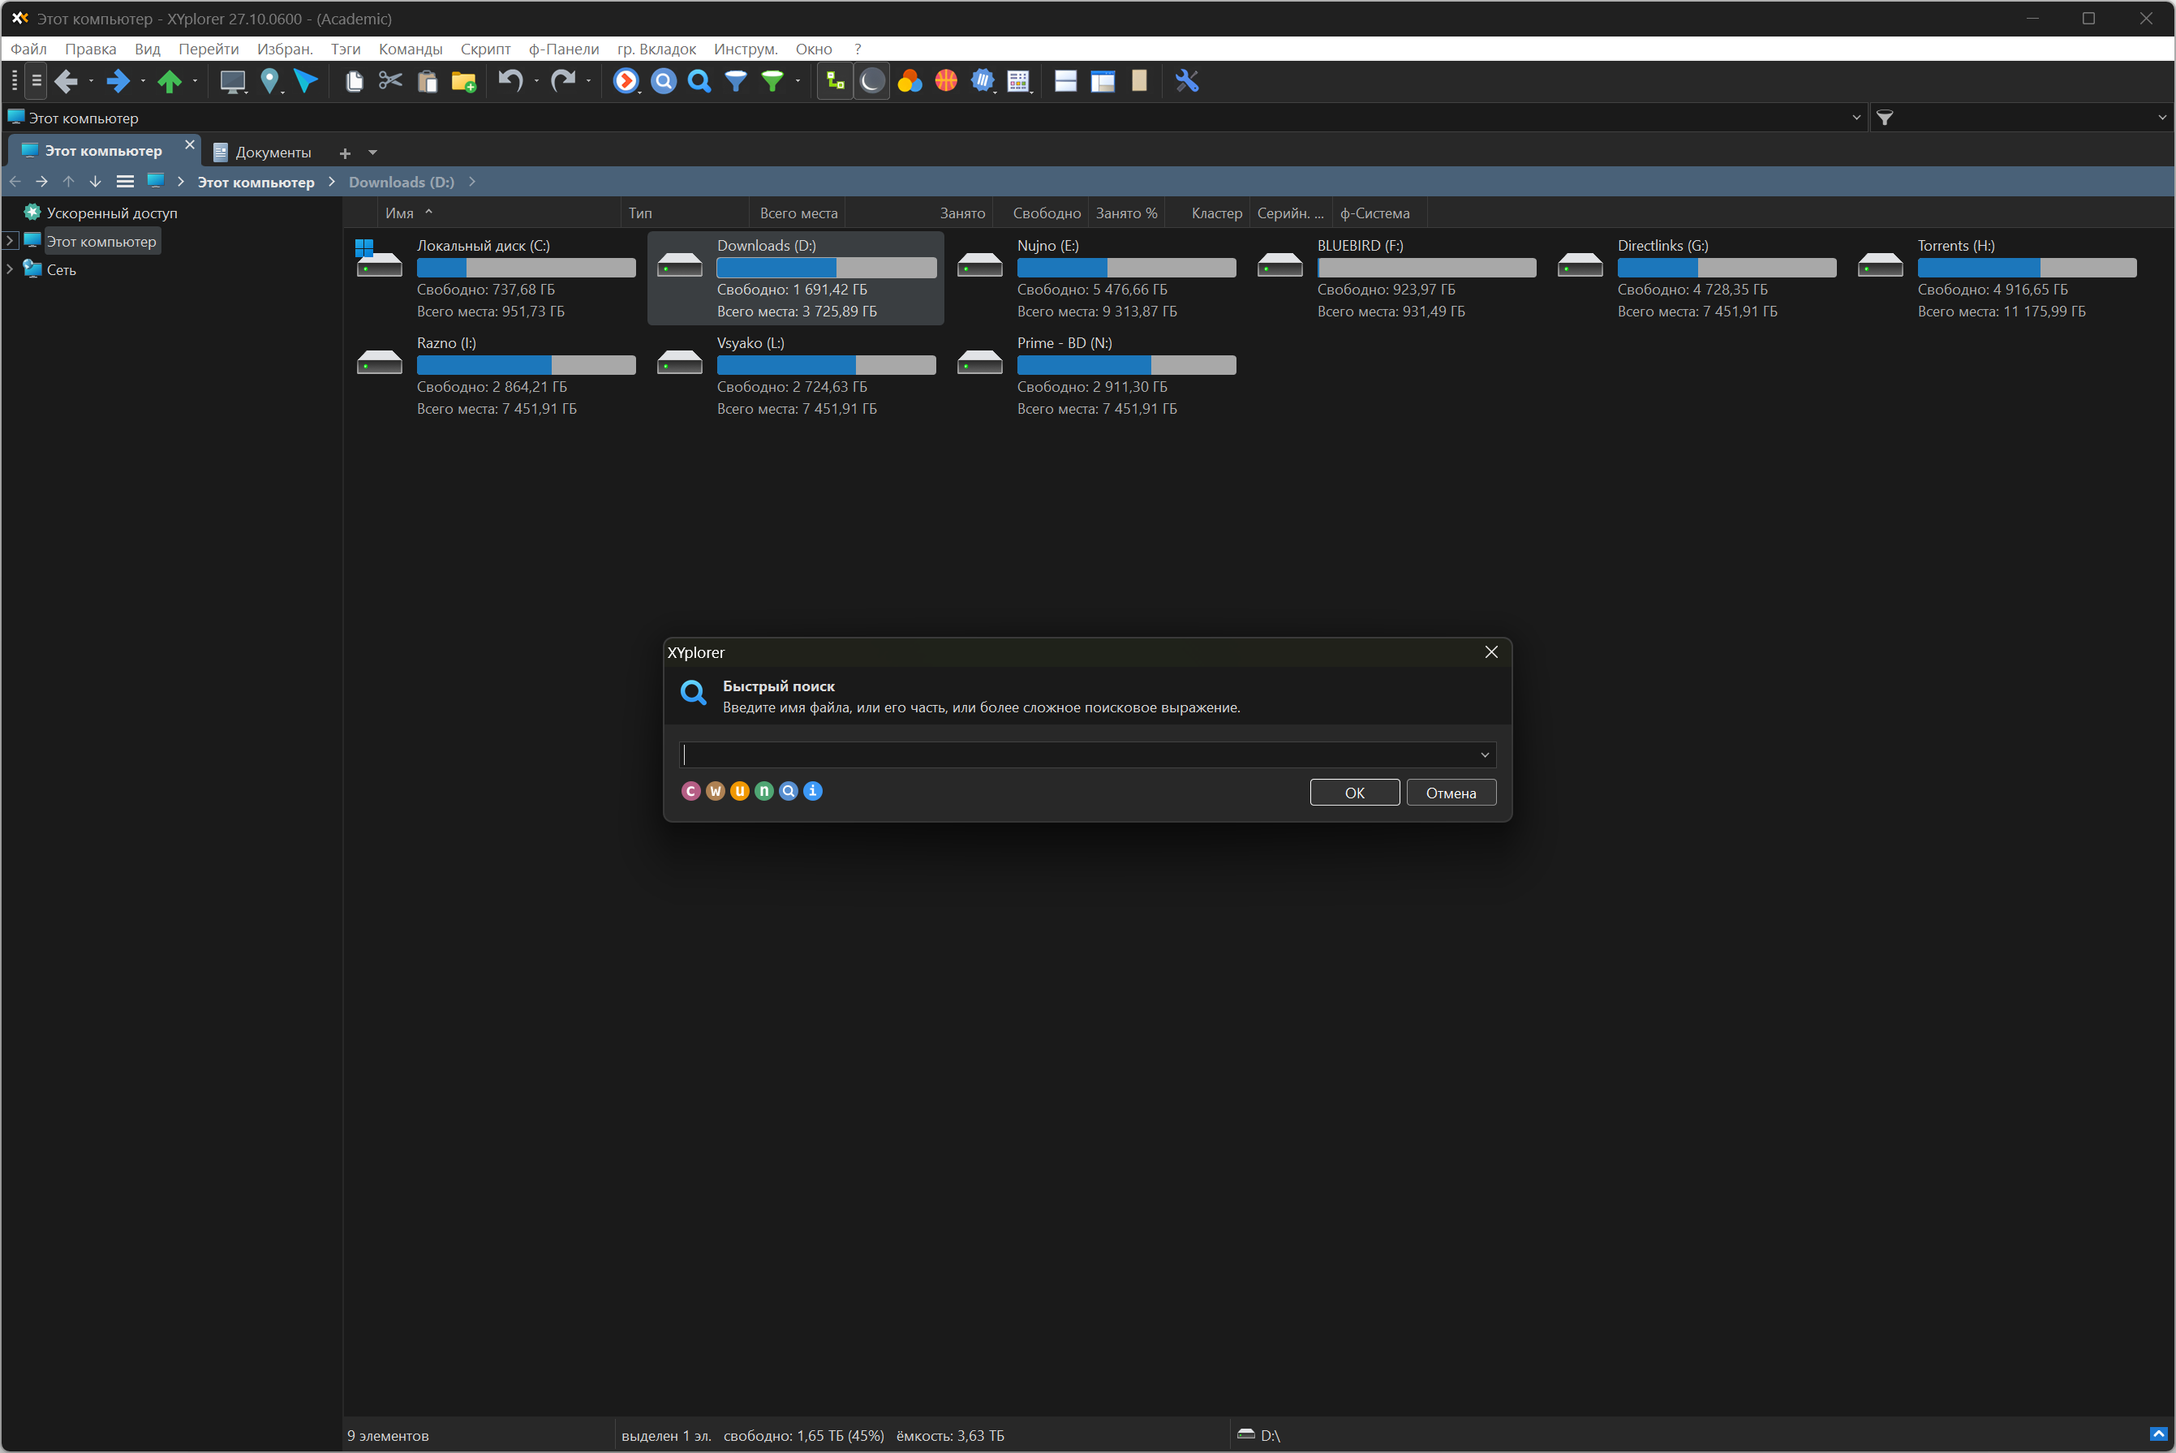Click the info 'i' circle in search dialog
The height and width of the screenshot is (1453, 2176).
coord(813,790)
